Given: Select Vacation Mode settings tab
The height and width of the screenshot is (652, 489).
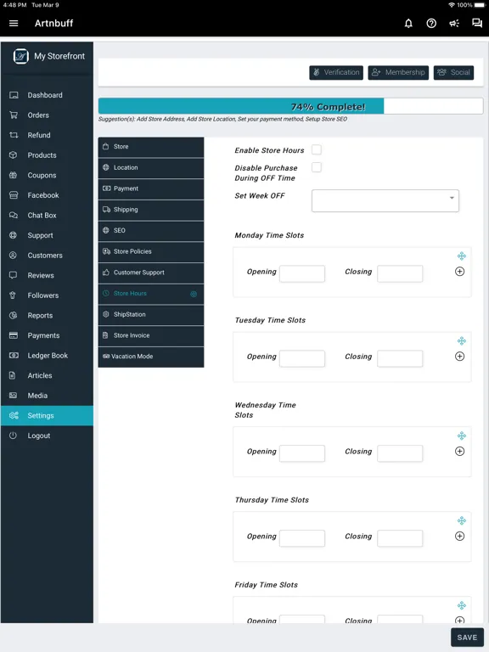Looking at the screenshot, I should coord(151,357).
